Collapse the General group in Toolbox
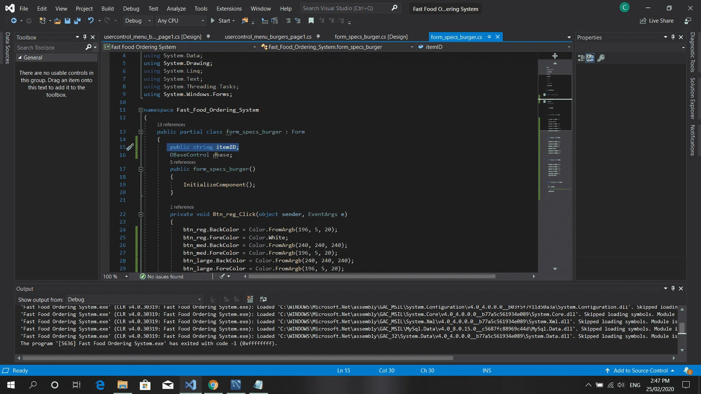Viewport: 701px width, 394px height. click(x=20, y=58)
